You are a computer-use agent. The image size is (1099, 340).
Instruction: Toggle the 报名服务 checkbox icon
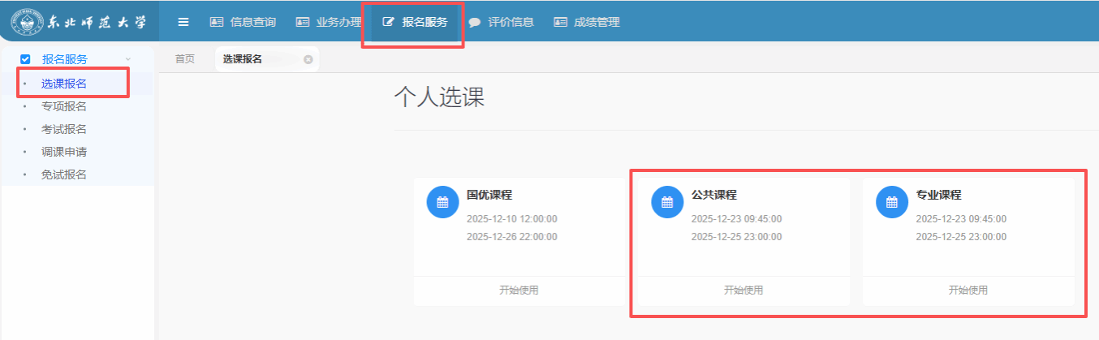pyautogui.click(x=25, y=59)
